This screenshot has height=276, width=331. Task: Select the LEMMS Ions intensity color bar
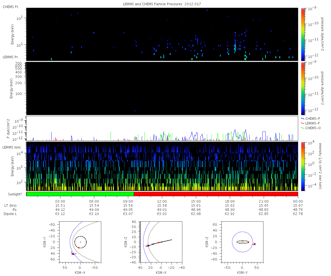pos(303,166)
